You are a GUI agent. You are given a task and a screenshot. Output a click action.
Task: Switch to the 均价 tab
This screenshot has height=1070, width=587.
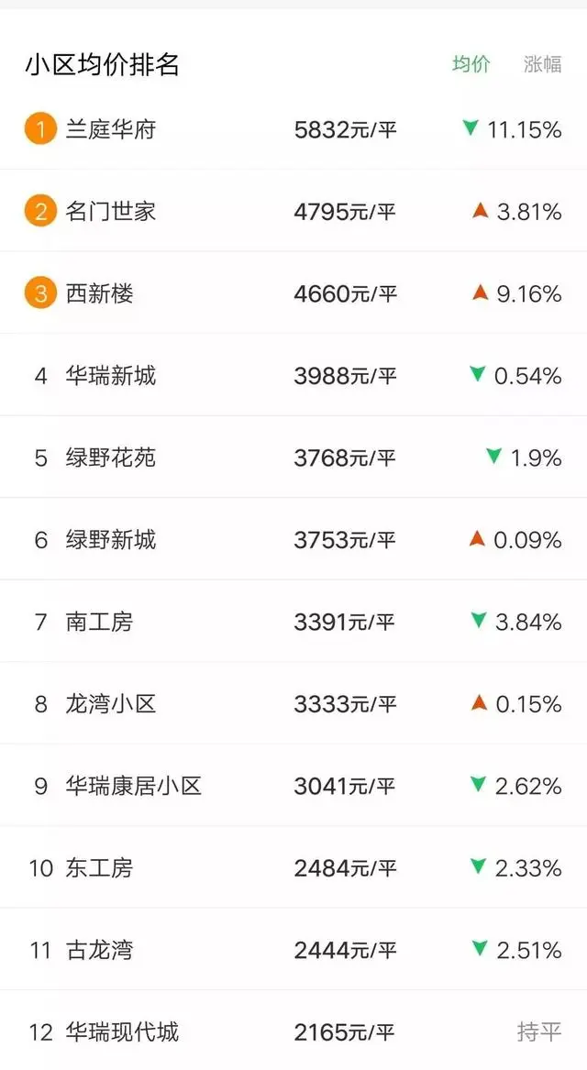click(471, 64)
